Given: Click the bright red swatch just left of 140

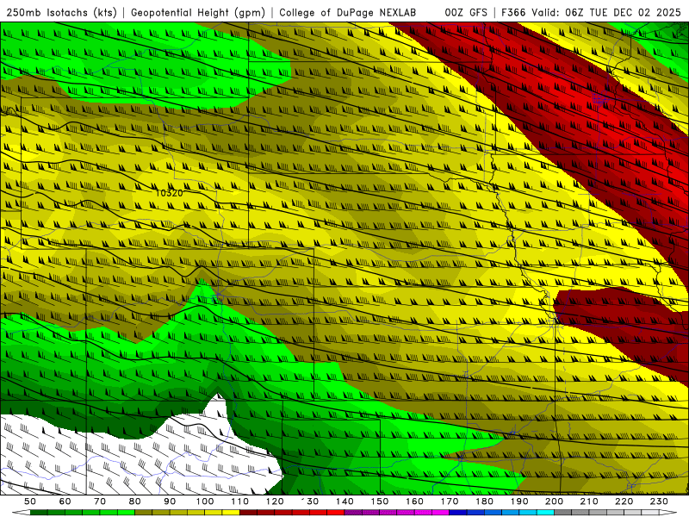Looking at the screenshot, I should click(336, 513).
